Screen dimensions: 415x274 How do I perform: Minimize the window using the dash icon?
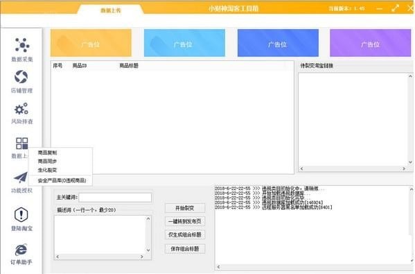[x=379, y=9]
